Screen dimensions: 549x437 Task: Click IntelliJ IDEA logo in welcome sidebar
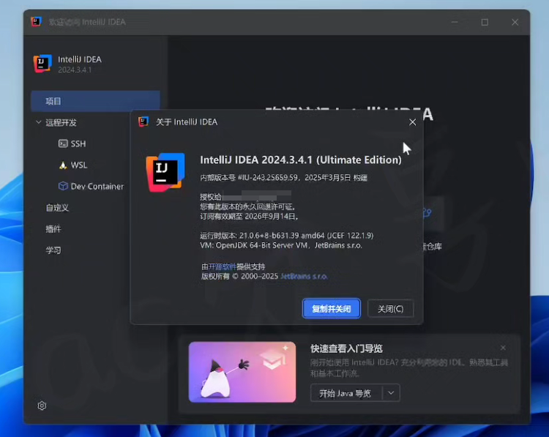[x=42, y=64]
